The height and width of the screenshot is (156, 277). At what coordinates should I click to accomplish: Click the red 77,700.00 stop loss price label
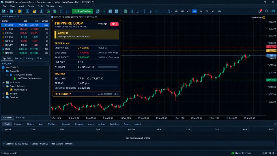[x=271, y=47]
